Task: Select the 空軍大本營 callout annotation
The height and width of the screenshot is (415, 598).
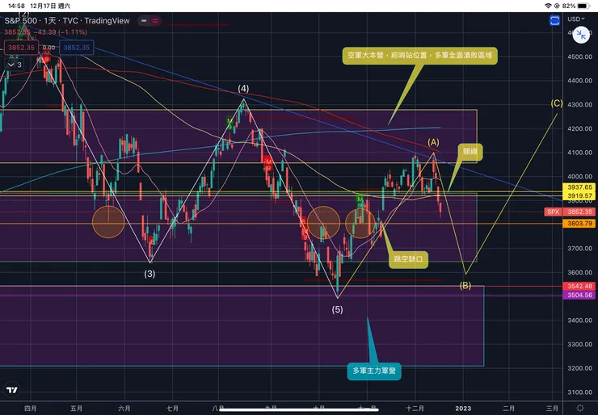Action: pyautogui.click(x=420, y=55)
